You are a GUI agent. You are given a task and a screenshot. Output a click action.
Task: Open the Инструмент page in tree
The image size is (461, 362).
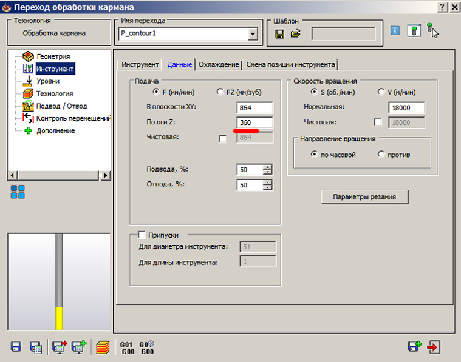tap(55, 69)
